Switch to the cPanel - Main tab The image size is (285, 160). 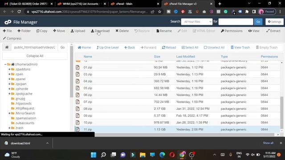pyautogui.click(x=135, y=4)
